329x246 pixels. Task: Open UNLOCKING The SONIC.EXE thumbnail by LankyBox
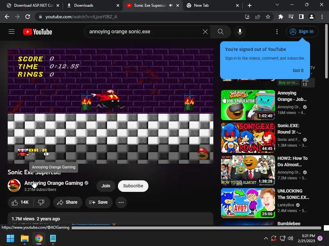pos(248,203)
